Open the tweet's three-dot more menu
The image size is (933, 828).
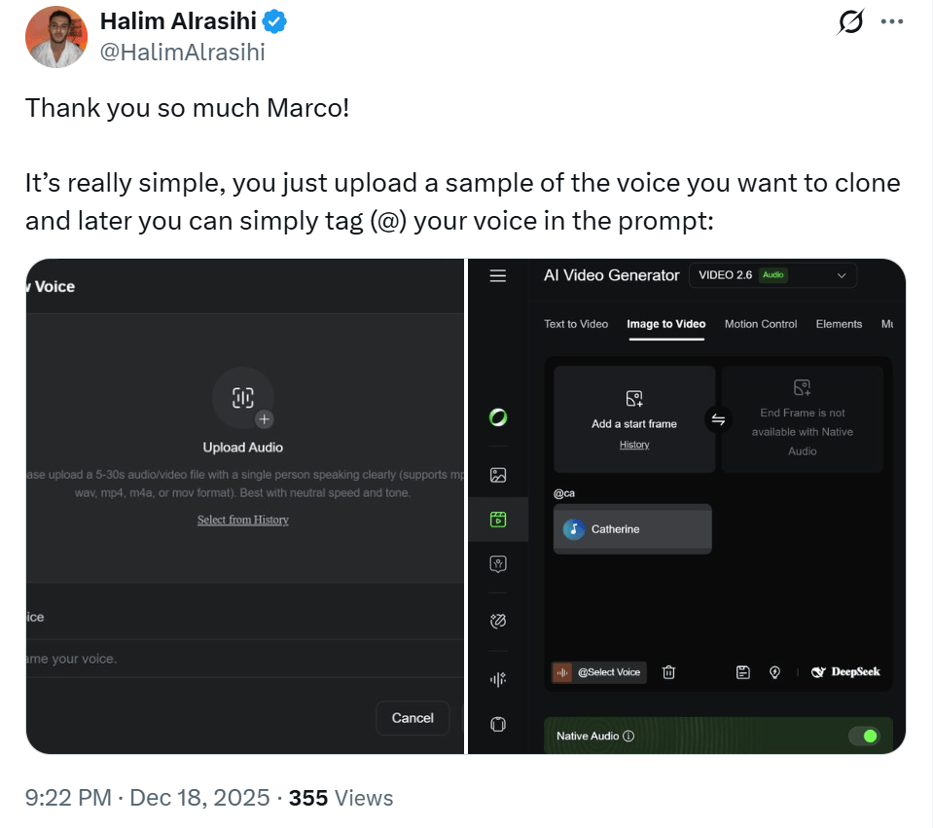pos(891,22)
